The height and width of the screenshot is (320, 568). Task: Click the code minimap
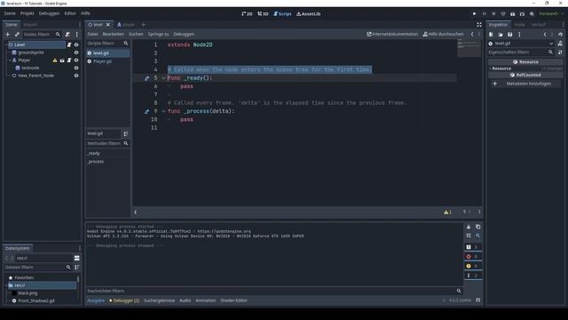click(469, 49)
